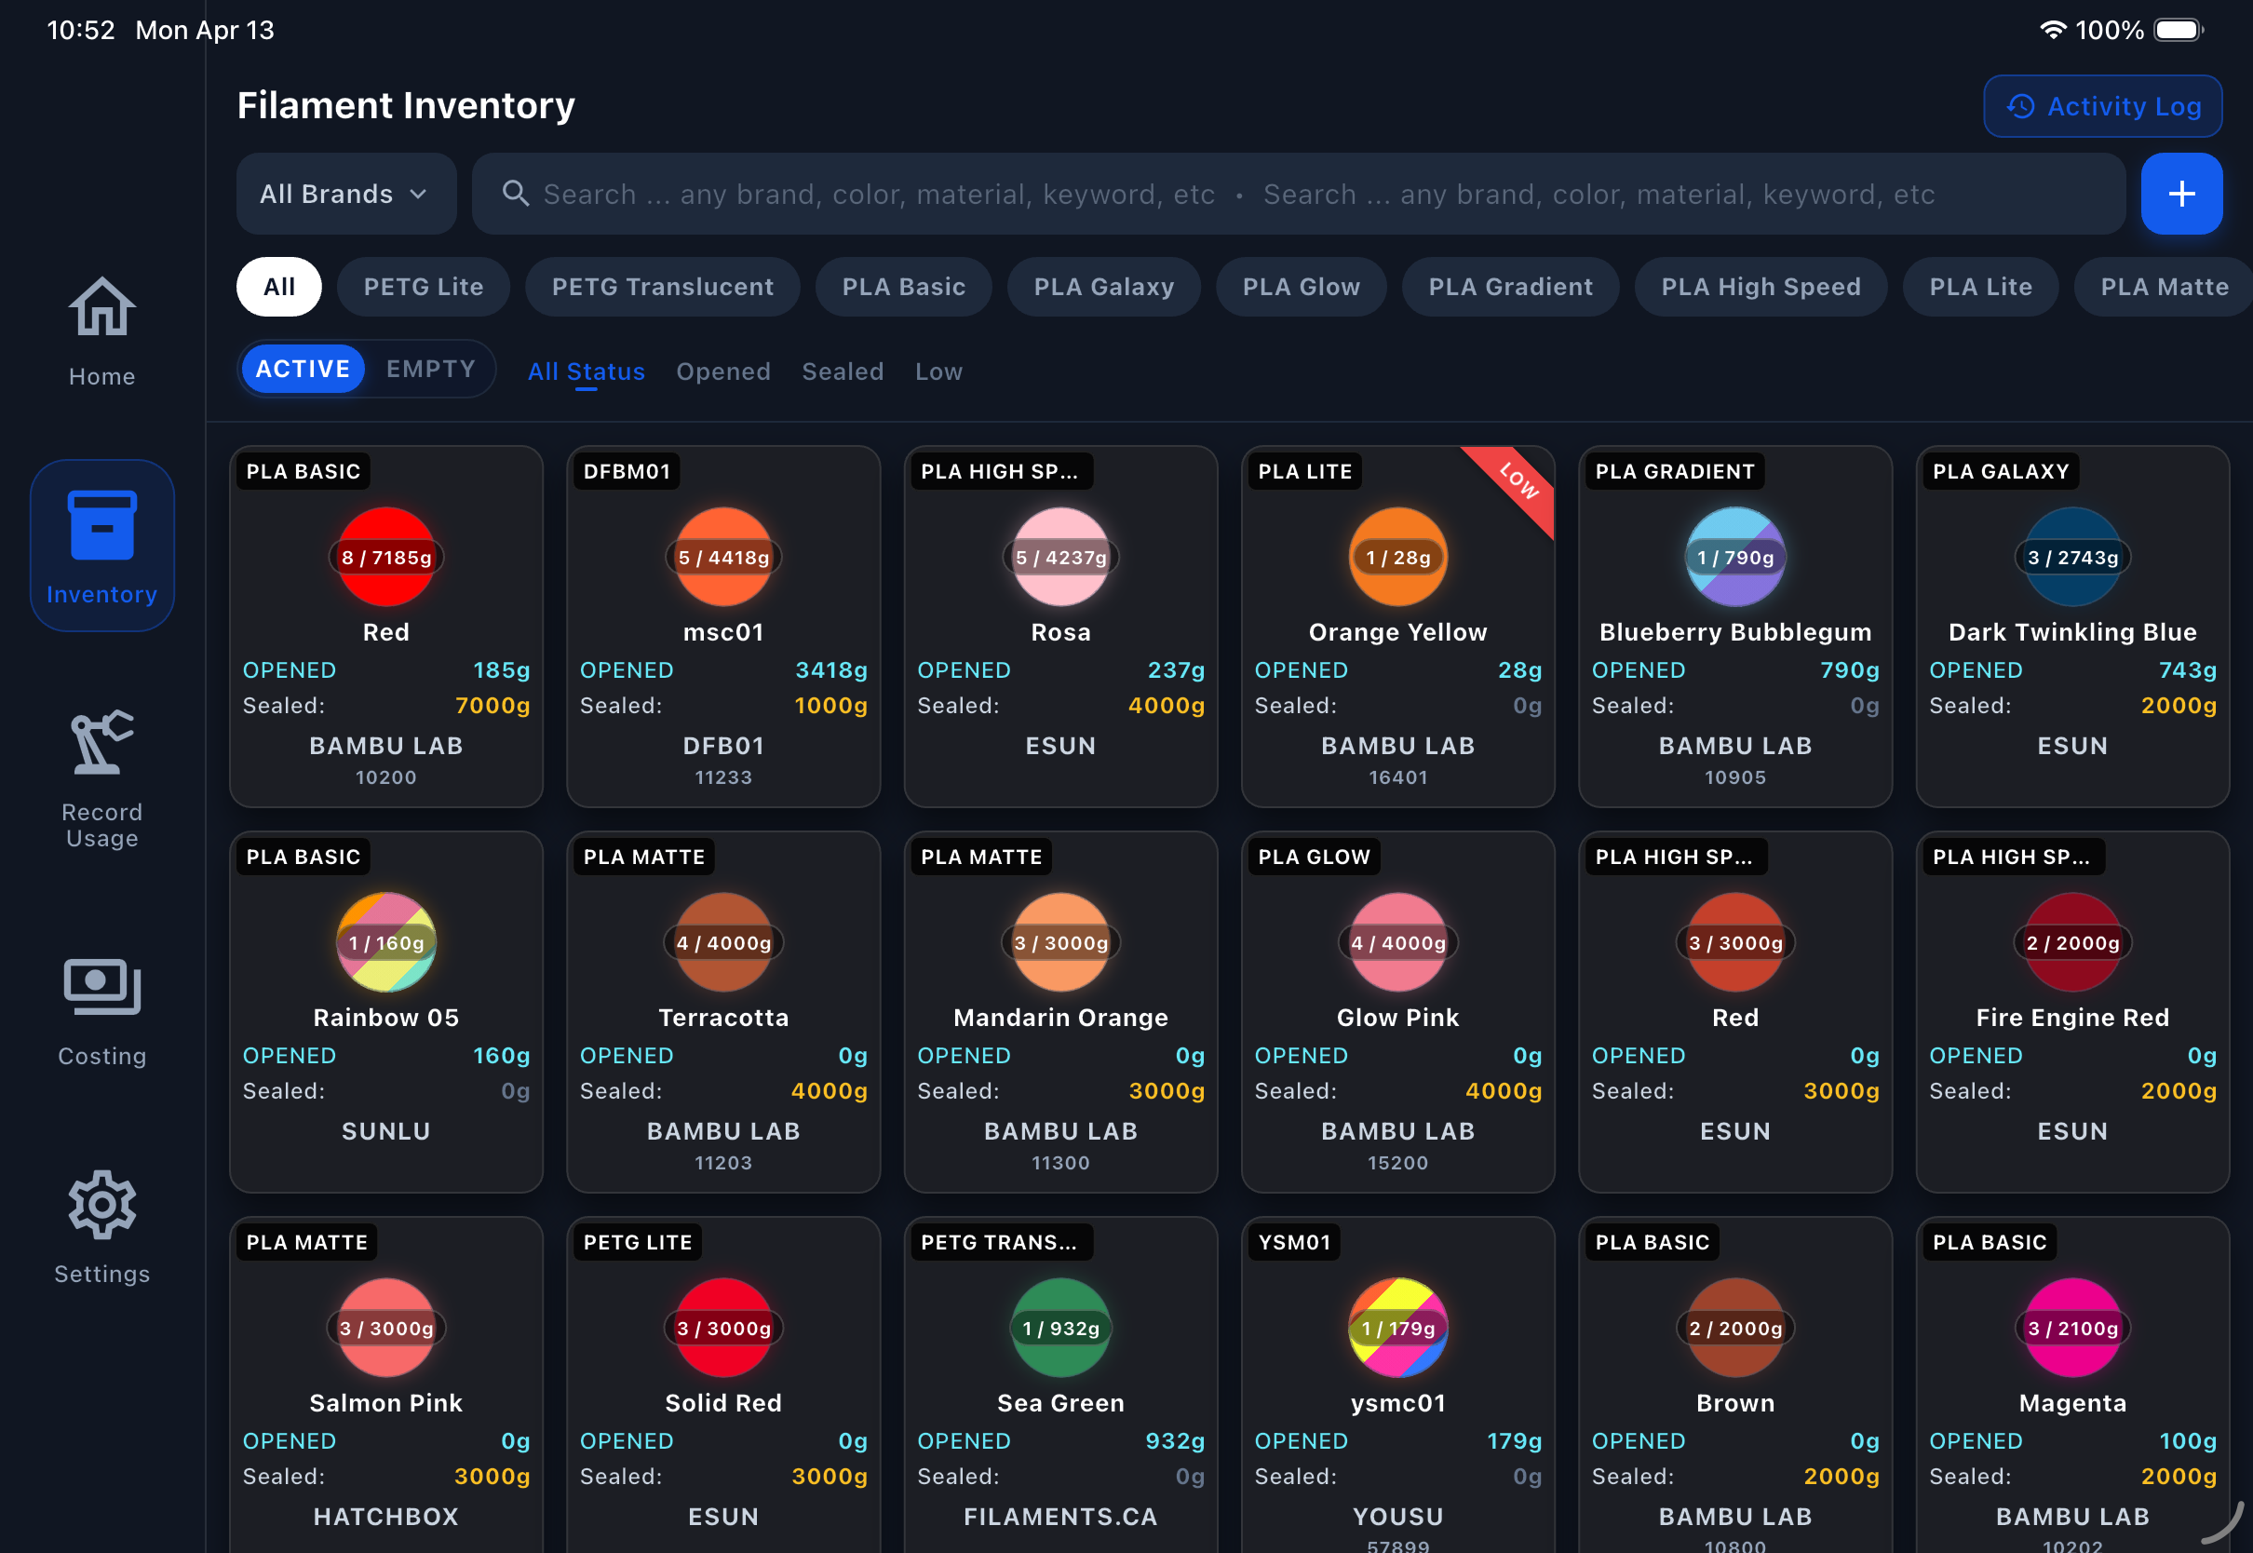Screen dimensions: 2253x1553
Task: Switch to the Sealed status tab
Action: tap(842, 371)
